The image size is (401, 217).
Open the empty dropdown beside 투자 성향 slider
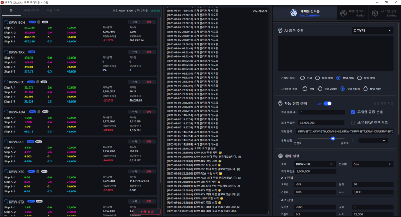[373, 141]
